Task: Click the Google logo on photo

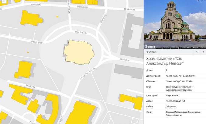Action: click(150, 47)
